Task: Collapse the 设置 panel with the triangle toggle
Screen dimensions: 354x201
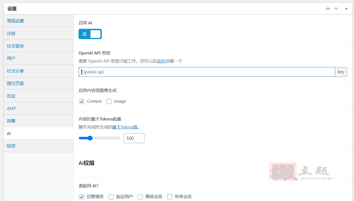Action: 346,9
